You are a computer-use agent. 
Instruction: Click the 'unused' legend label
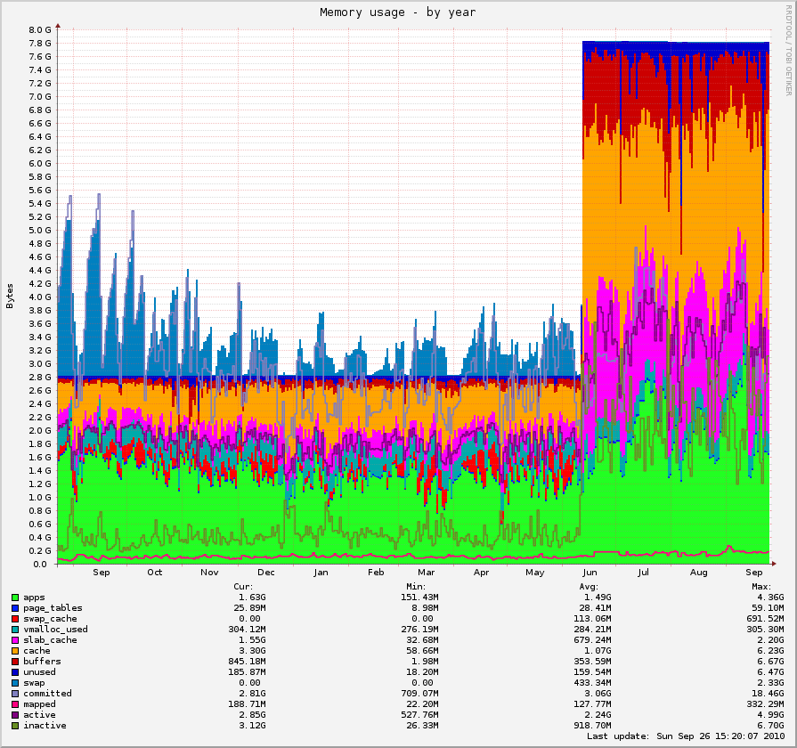coord(40,672)
